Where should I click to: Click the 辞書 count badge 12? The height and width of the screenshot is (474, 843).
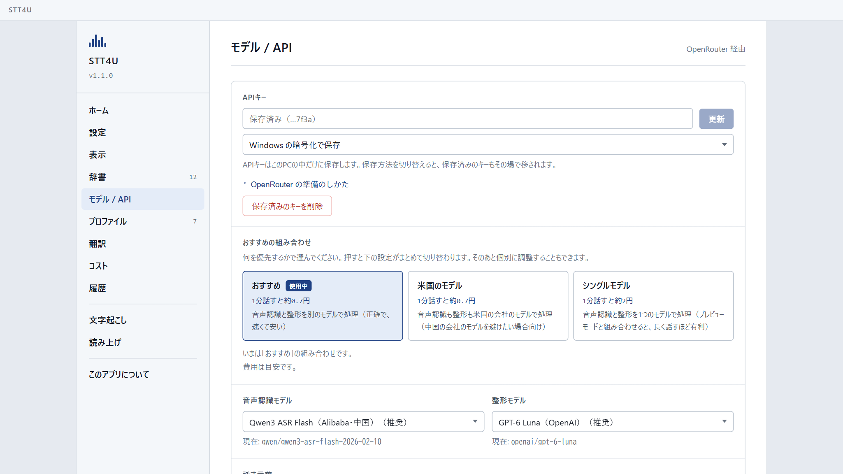[193, 177]
